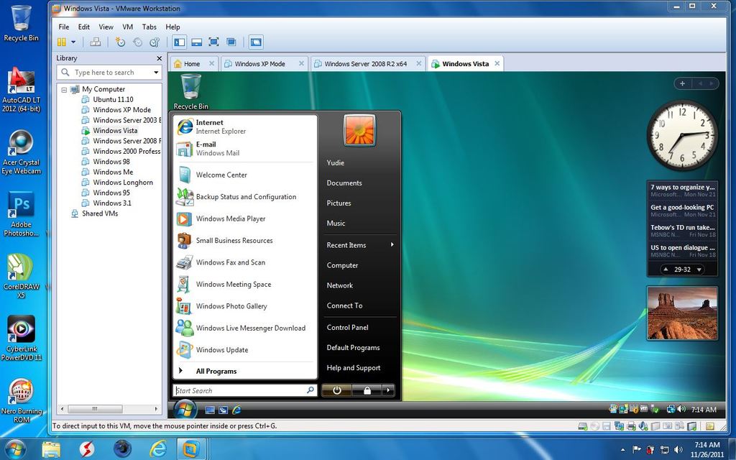The image size is (736, 460).
Task: Click the sidebar Add Gadgets plus button
Action: tap(683, 83)
